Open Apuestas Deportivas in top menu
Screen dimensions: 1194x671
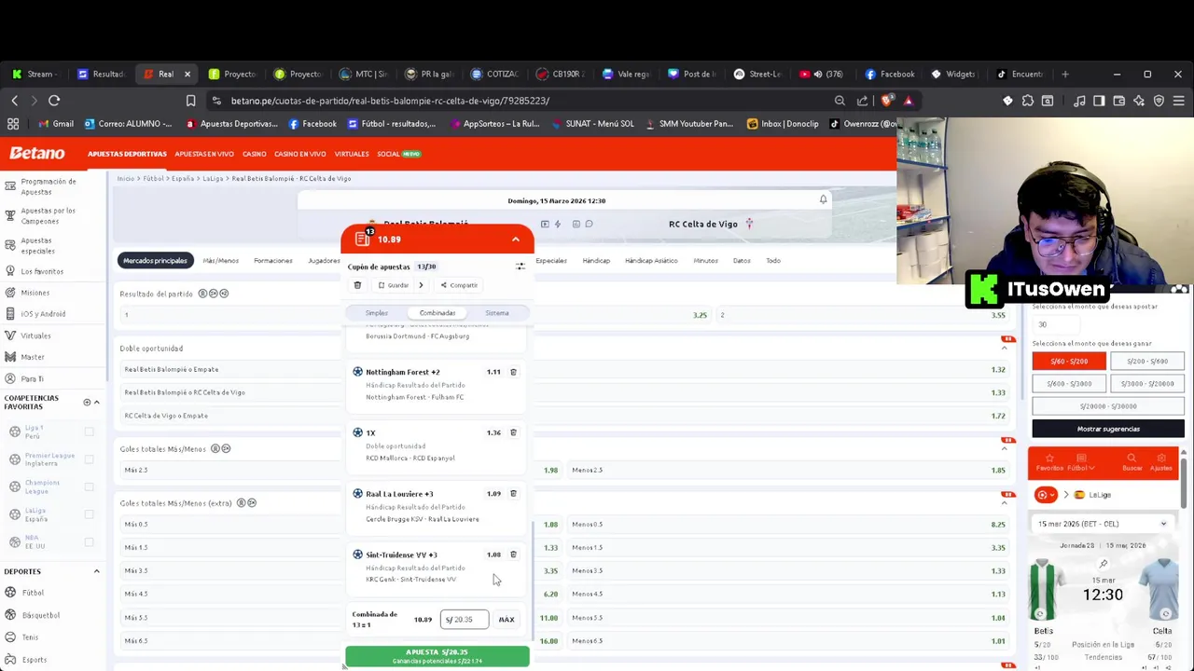tap(127, 154)
